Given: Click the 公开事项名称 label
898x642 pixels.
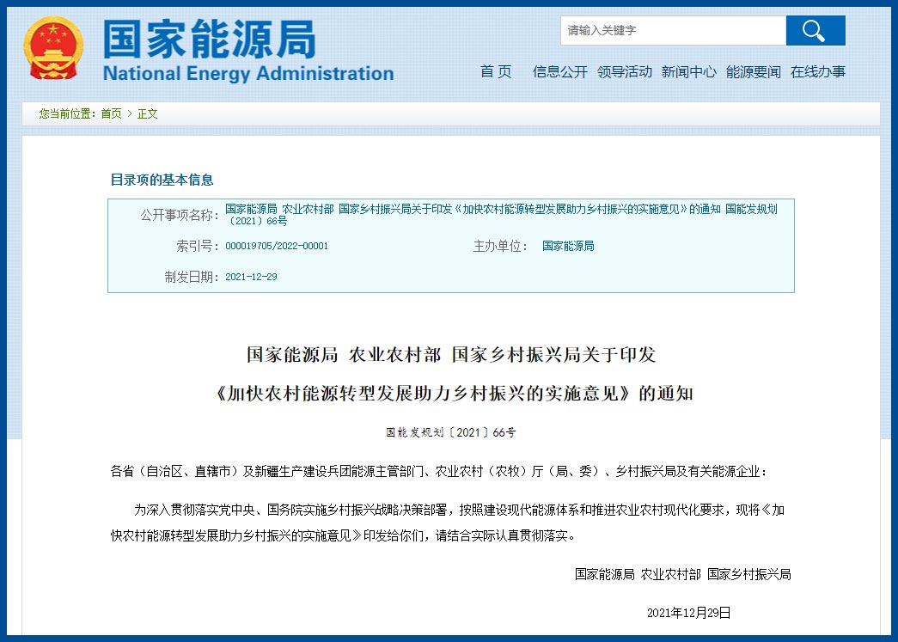Looking at the screenshot, I should click(x=180, y=215).
